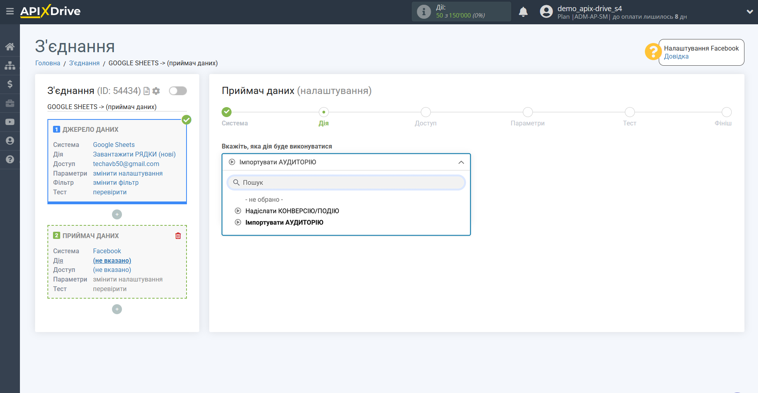The width and height of the screenshot is (758, 393).
Task: Open the Facebook system link
Action: pos(107,251)
